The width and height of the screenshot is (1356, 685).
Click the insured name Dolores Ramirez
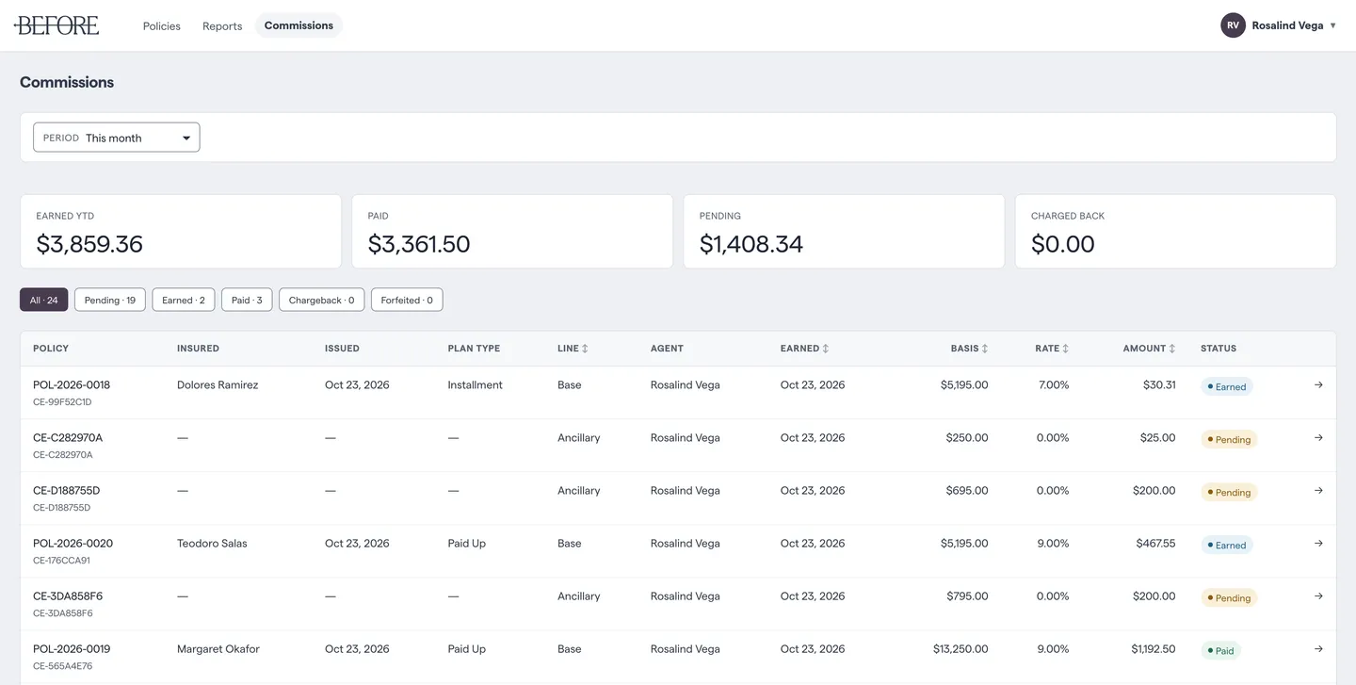tap(218, 385)
